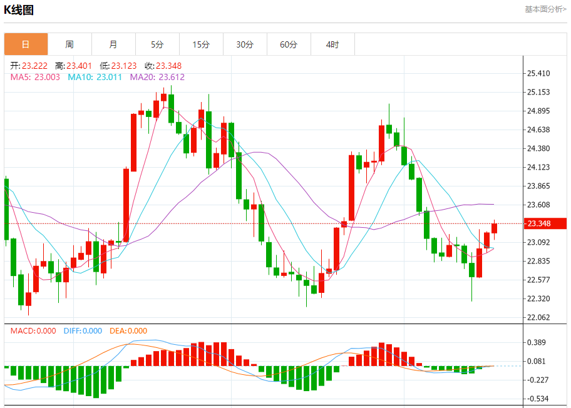Viewport: 571px width, 408px height.
Task: Switch to the 4时 four-hour tab
Action: coord(332,44)
